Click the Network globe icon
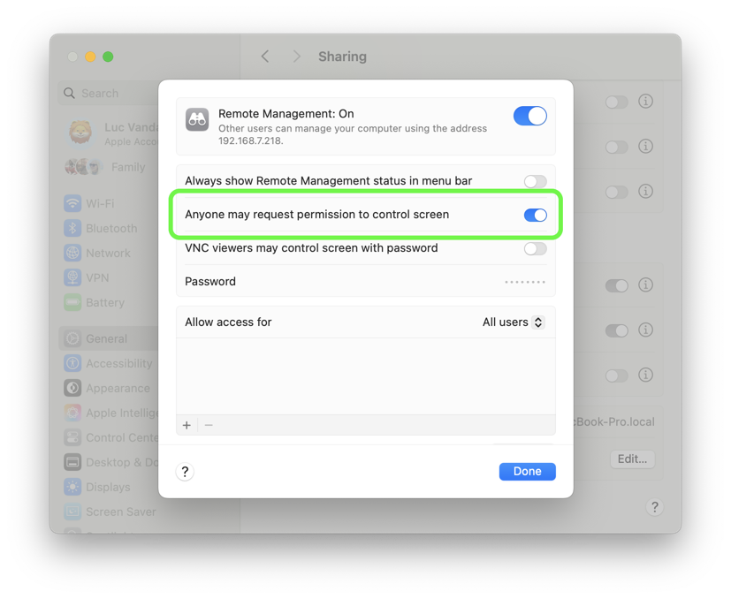The height and width of the screenshot is (599, 731). pos(72,254)
